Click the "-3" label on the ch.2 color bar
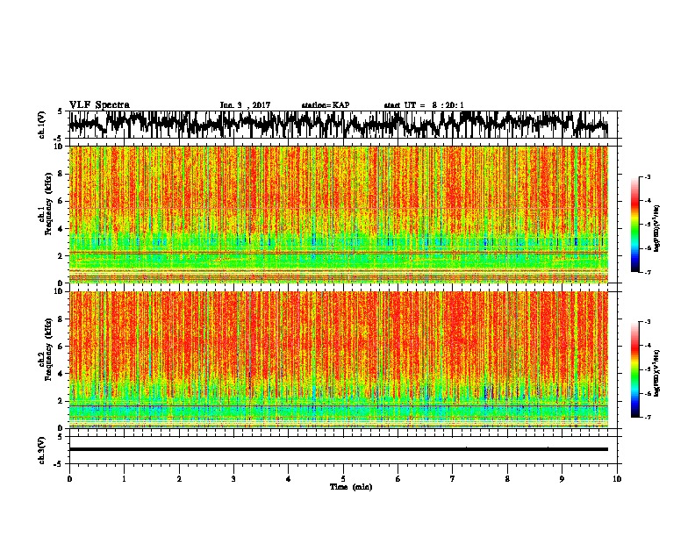The image size is (695, 537). pyautogui.click(x=647, y=322)
